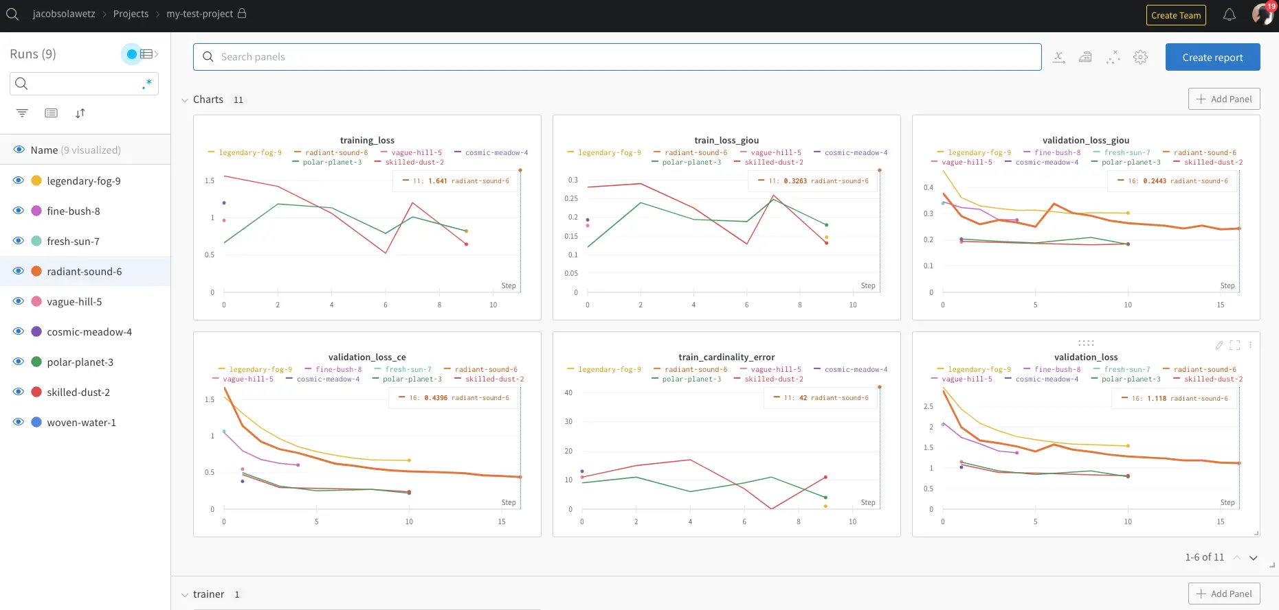Expand validation_loss panel to full screen
Image resolution: width=1279 pixels, height=610 pixels.
coord(1235,345)
